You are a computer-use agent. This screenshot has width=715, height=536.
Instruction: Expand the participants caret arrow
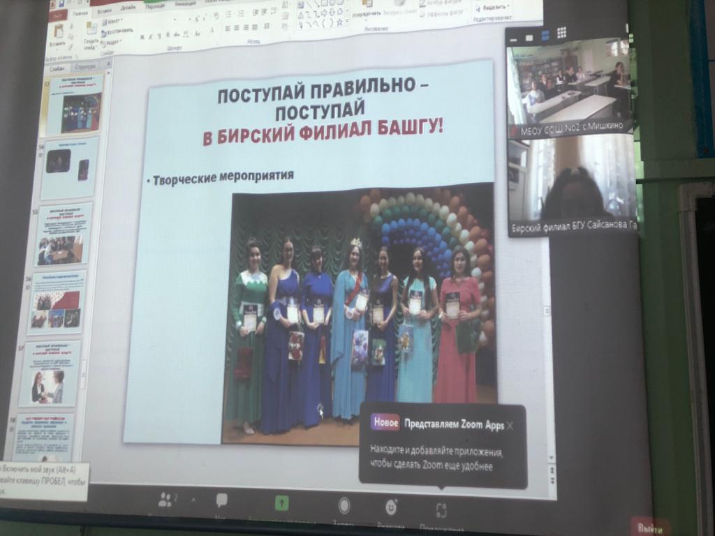[193, 500]
